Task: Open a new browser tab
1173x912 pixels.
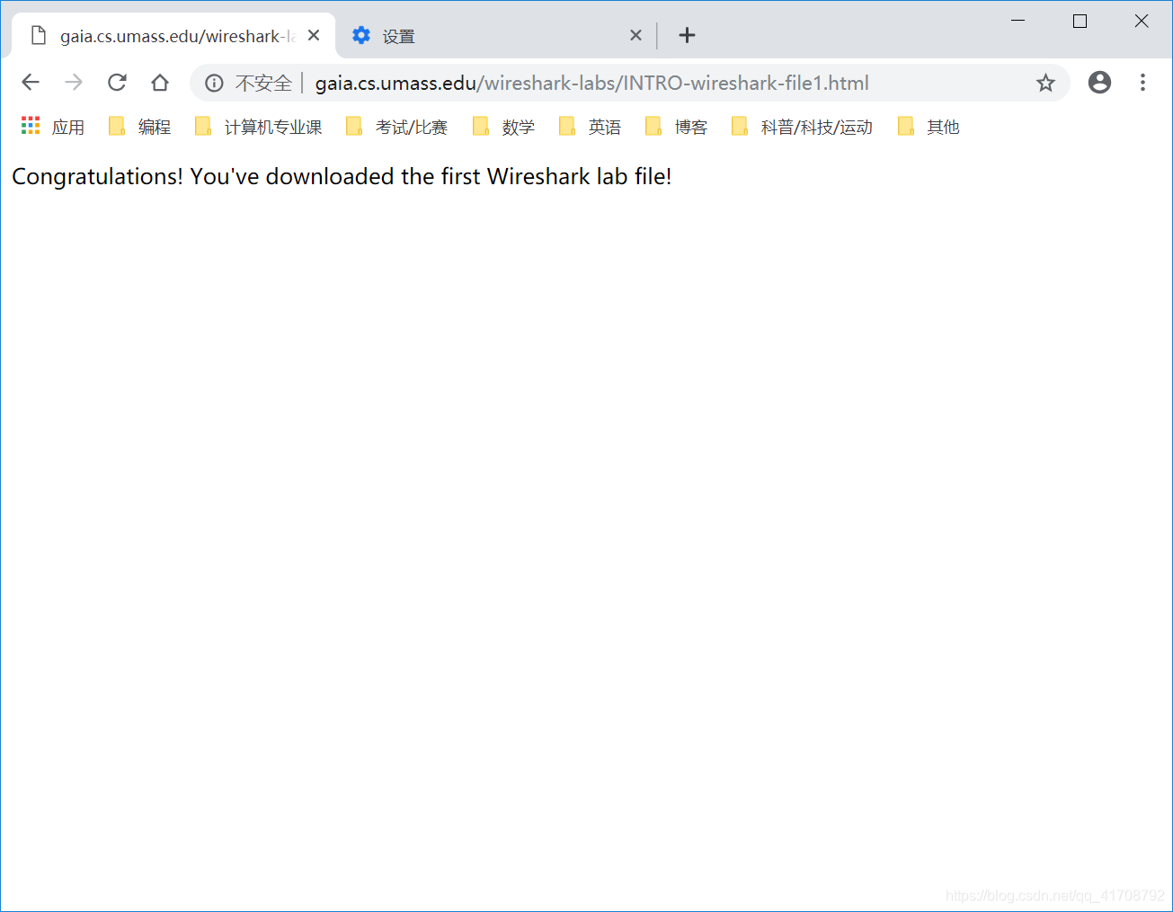Action: [687, 35]
